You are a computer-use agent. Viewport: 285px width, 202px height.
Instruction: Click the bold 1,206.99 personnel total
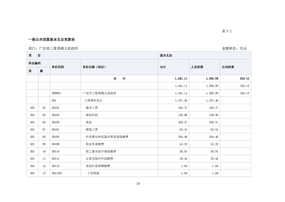[x=212, y=78]
